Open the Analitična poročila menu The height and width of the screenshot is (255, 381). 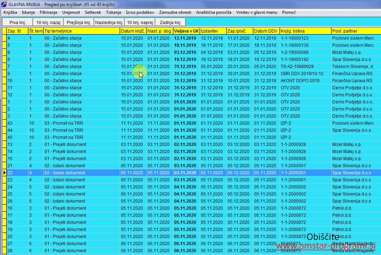[x=214, y=12]
